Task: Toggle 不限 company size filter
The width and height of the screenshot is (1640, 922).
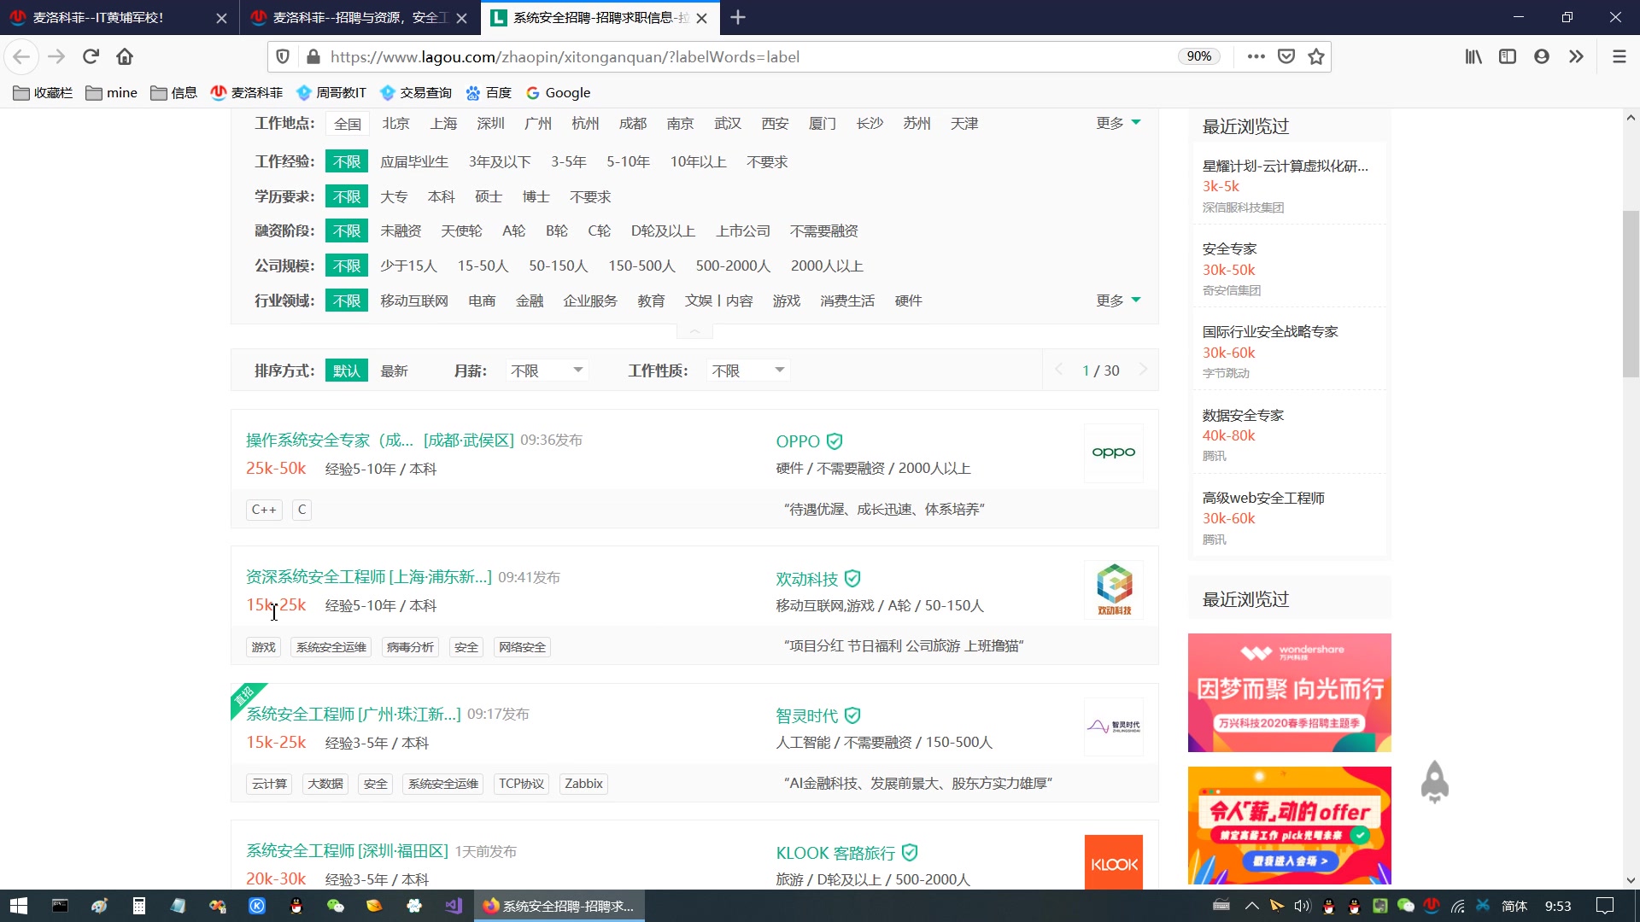Action: tap(346, 266)
